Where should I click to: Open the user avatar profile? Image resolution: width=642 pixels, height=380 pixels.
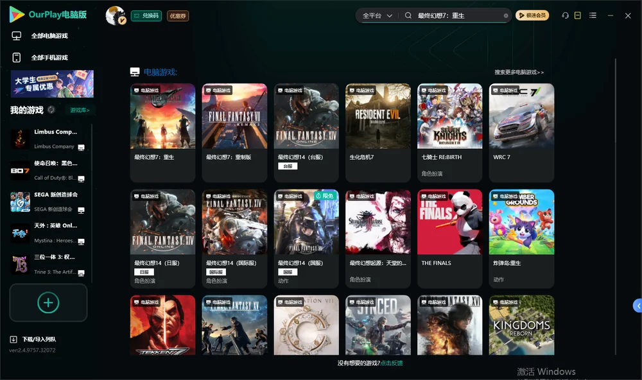point(116,15)
